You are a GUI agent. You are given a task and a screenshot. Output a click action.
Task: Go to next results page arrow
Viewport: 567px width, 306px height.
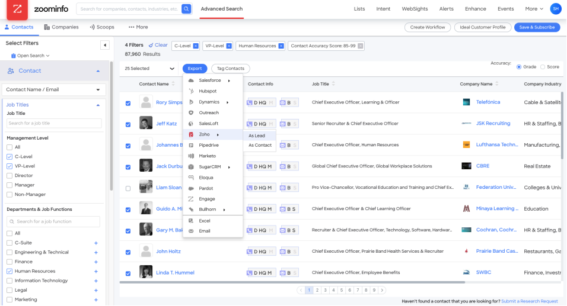pyautogui.click(x=382, y=290)
